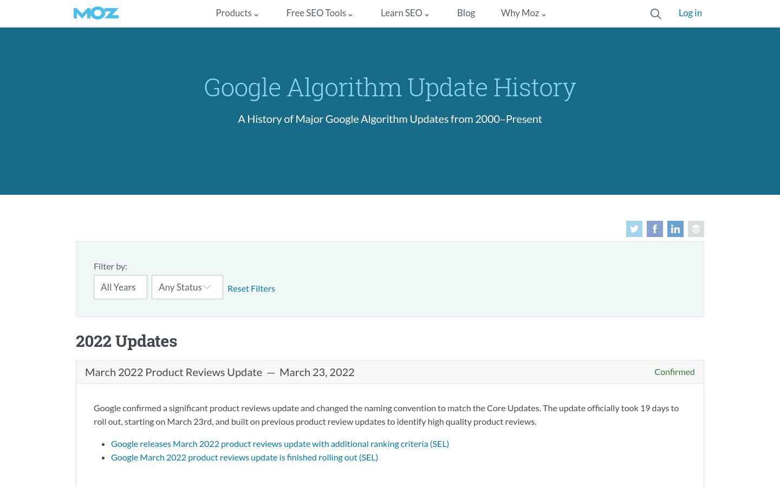
Task: Share the page via Buffer icon
Action: (695, 229)
